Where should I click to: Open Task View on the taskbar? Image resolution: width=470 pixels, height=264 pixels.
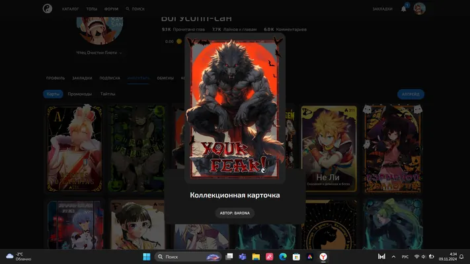click(x=229, y=257)
